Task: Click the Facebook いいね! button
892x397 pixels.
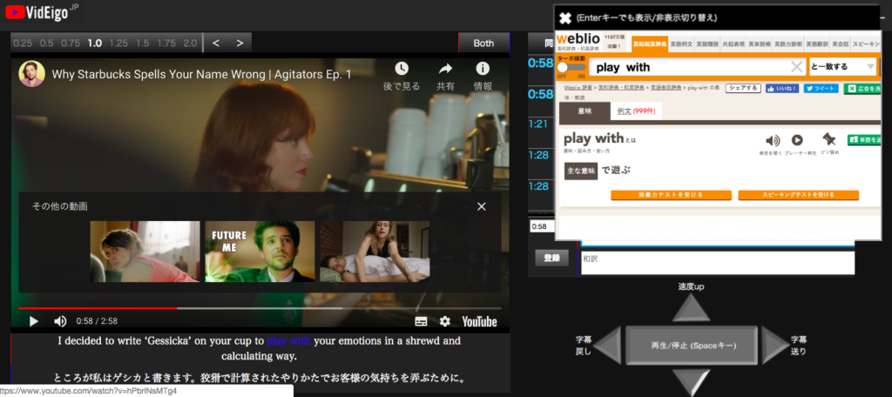Action: tap(782, 88)
